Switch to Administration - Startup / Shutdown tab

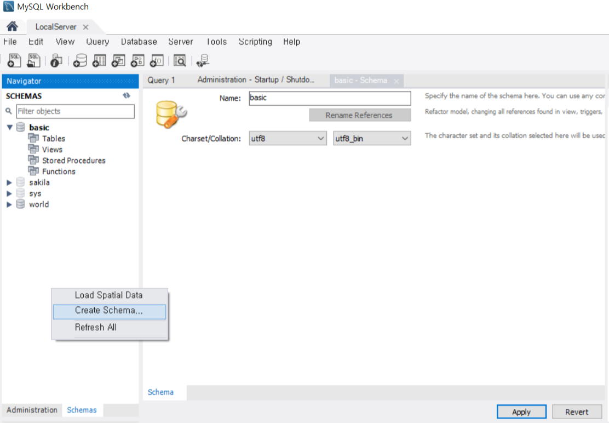click(x=256, y=80)
